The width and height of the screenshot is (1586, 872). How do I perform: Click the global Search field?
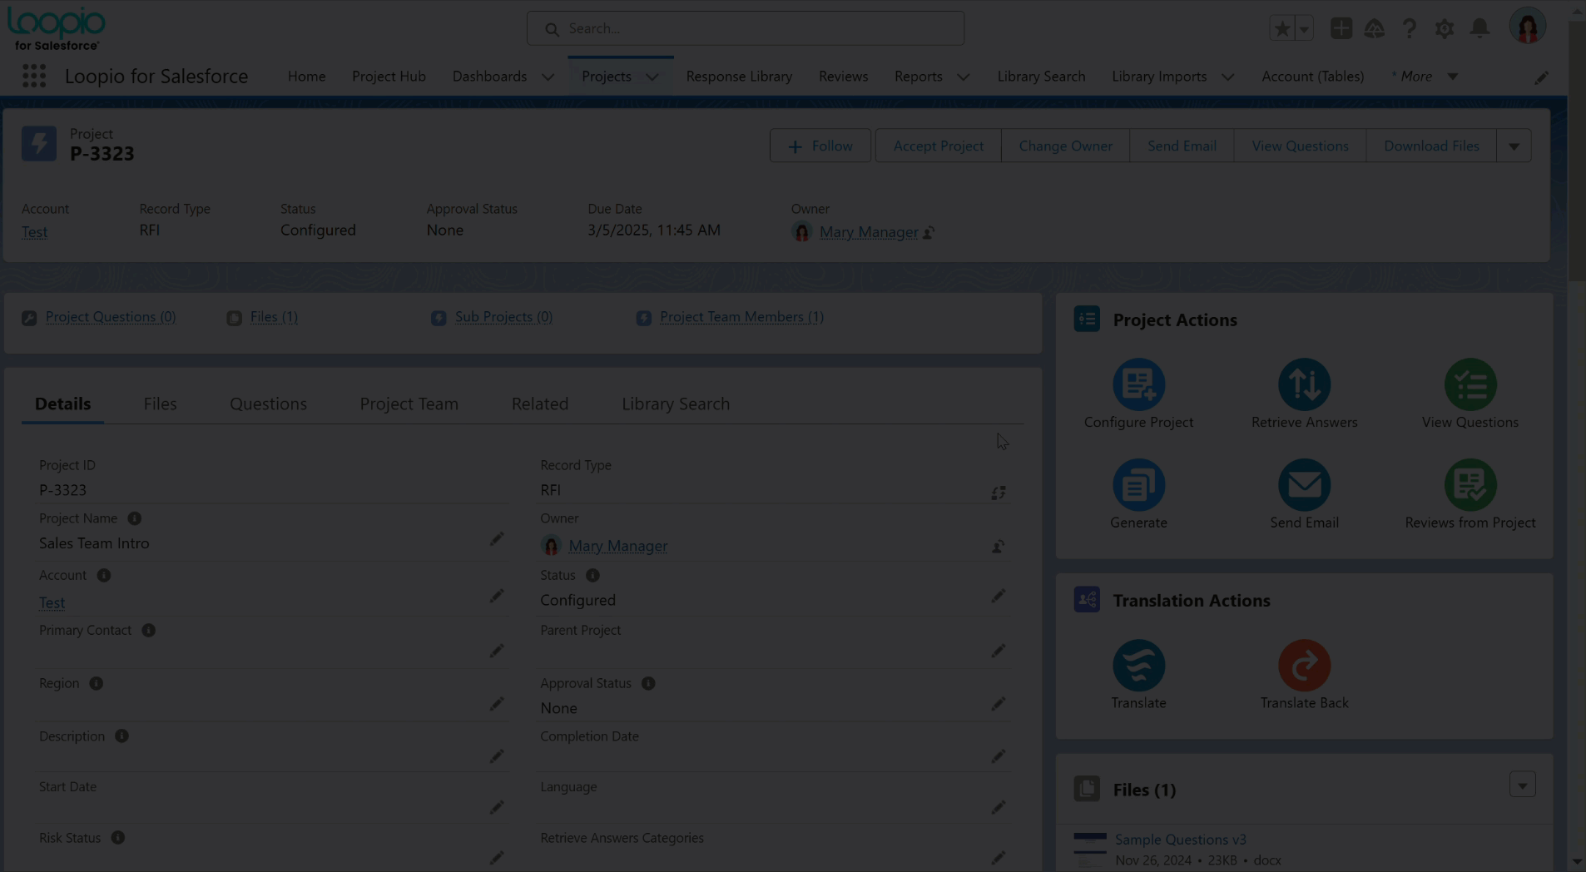[x=745, y=28]
